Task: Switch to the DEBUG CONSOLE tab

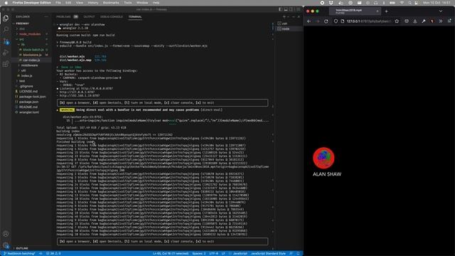Action: (112, 17)
